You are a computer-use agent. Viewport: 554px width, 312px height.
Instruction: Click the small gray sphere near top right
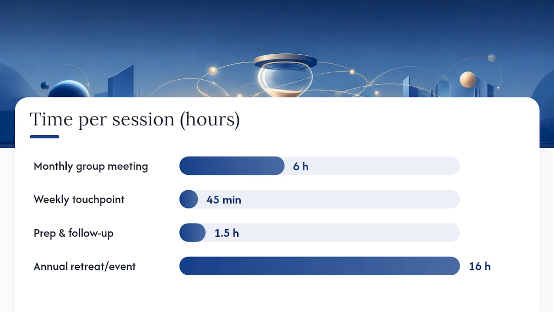click(492, 58)
